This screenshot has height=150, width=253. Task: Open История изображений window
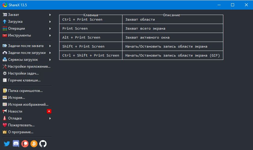point(28,104)
